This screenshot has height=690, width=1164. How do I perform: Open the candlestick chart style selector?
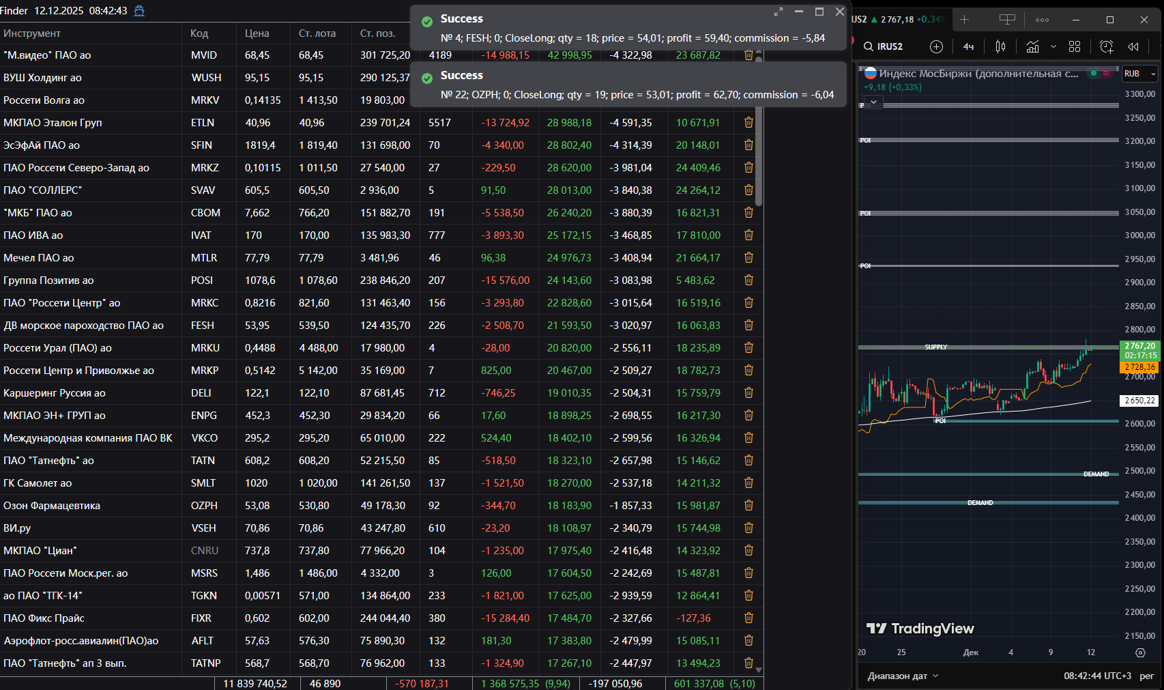(1000, 46)
